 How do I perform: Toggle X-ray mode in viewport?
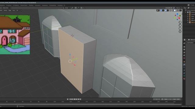170,11
